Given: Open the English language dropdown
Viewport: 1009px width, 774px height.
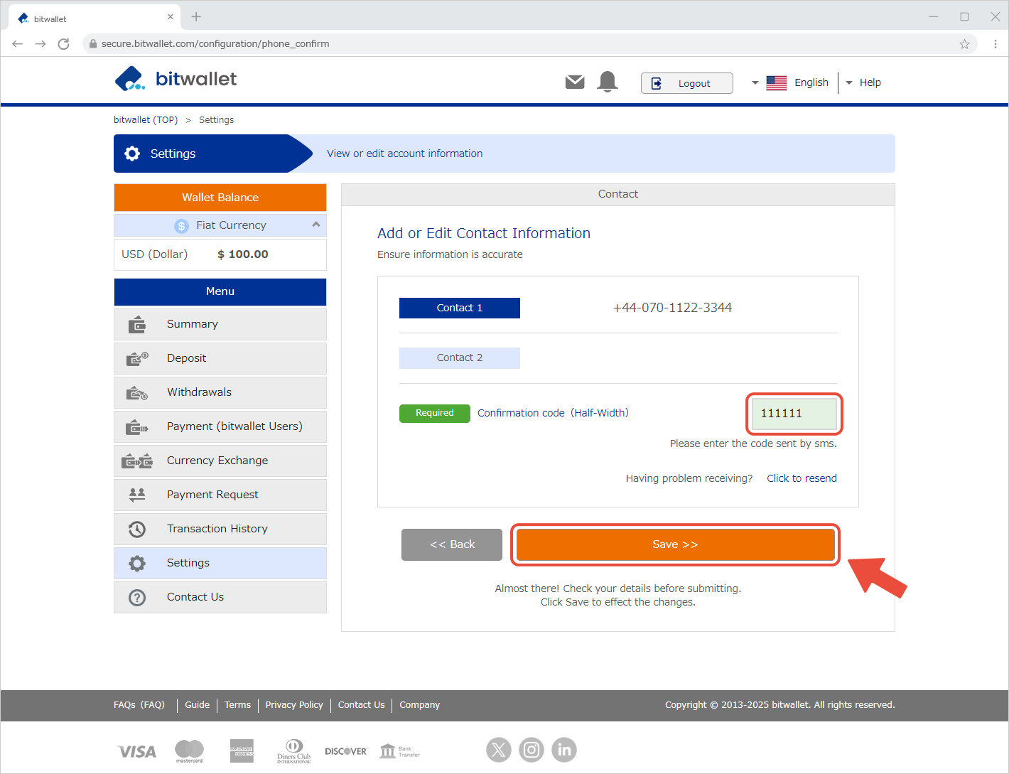Looking at the screenshot, I should coord(790,82).
